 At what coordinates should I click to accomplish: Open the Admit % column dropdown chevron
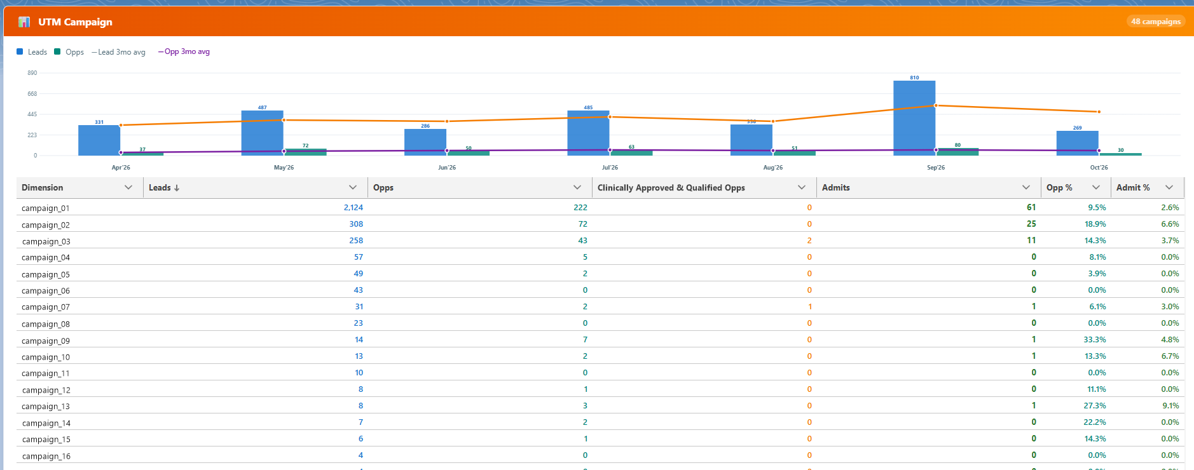pyautogui.click(x=1169, y=187)
